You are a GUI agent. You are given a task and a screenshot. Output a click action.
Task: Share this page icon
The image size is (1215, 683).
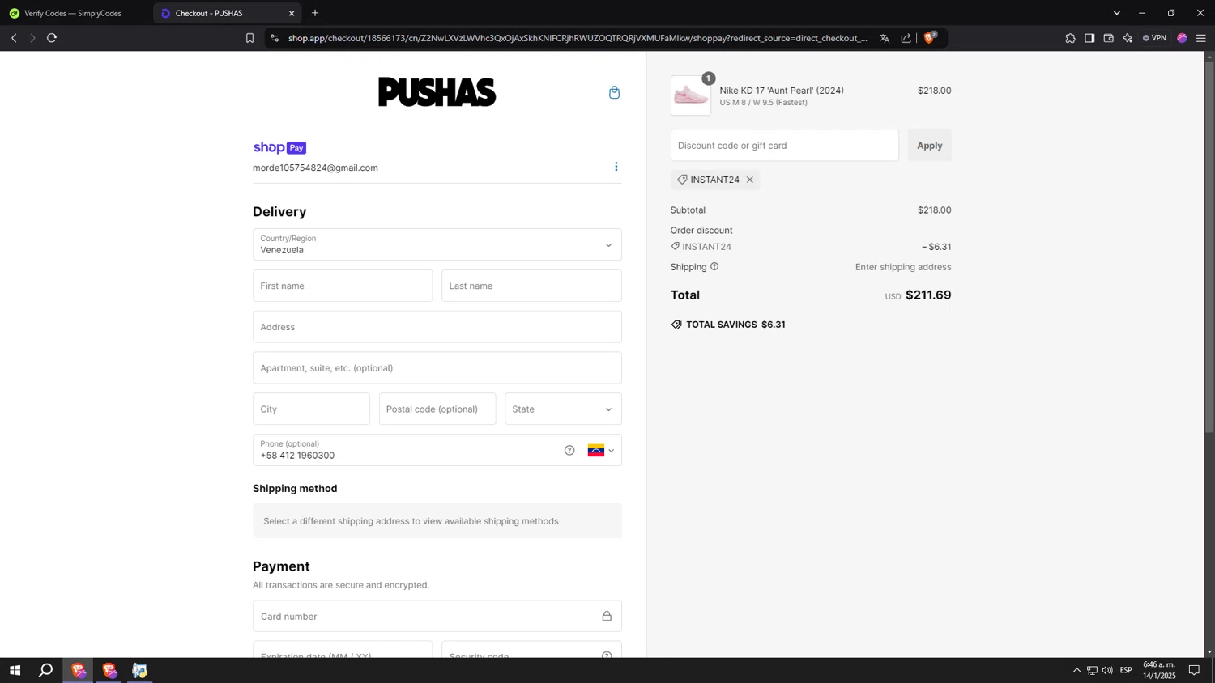coord(906,38)
